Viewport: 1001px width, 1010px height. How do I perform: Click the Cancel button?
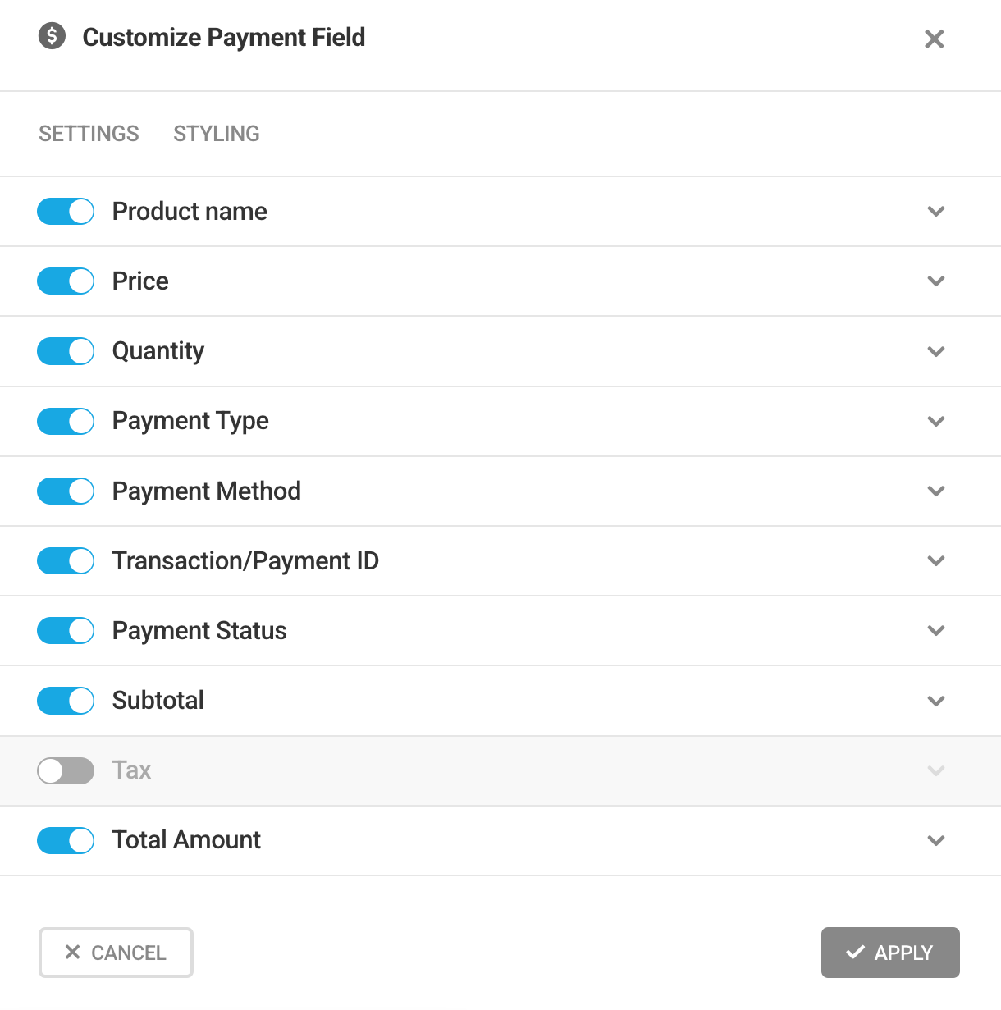(x=116, y=953)
